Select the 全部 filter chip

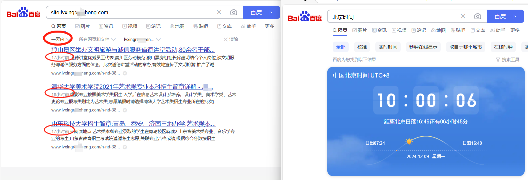pyautogui.click(x=341, y=47)
